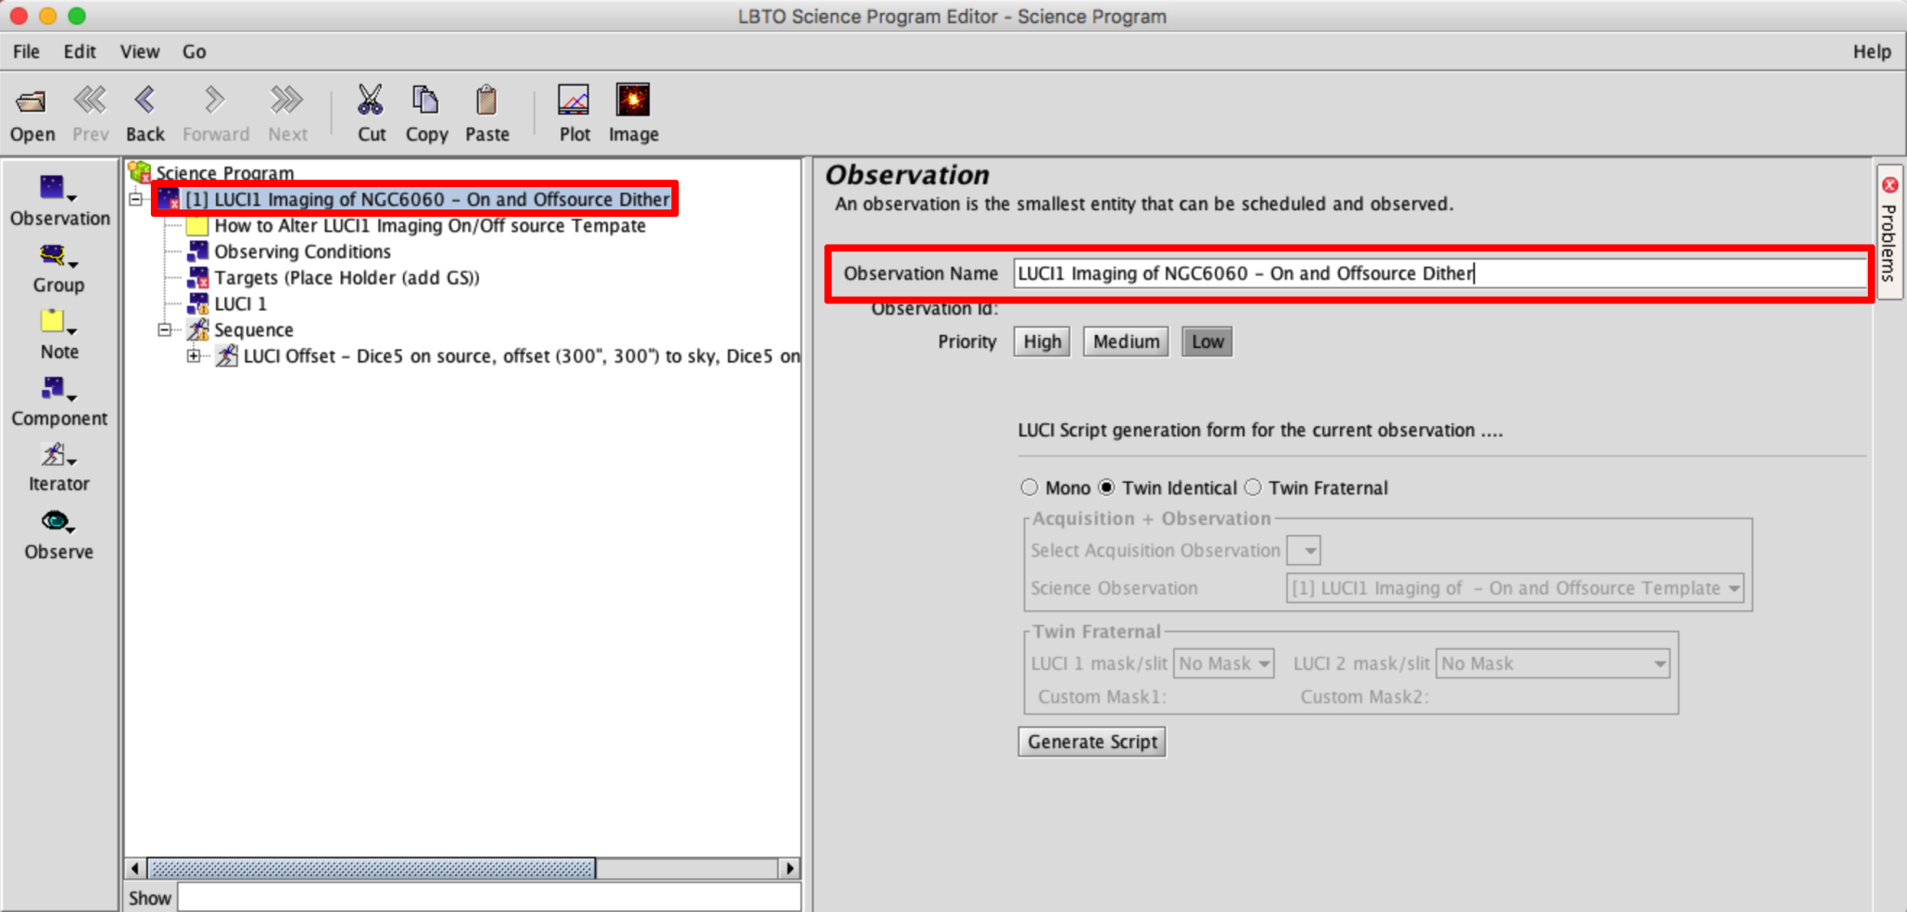The image size is (1907, 912).
Task: Select the How to Alter LUCI1 note
Action: (x=429, y=225)
